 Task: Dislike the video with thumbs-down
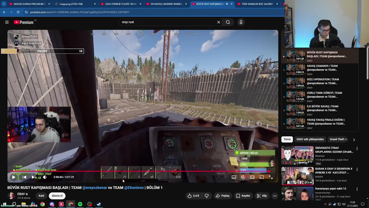[x=207, y=196]
